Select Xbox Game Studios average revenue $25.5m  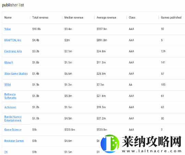click(x=101, y=74)
